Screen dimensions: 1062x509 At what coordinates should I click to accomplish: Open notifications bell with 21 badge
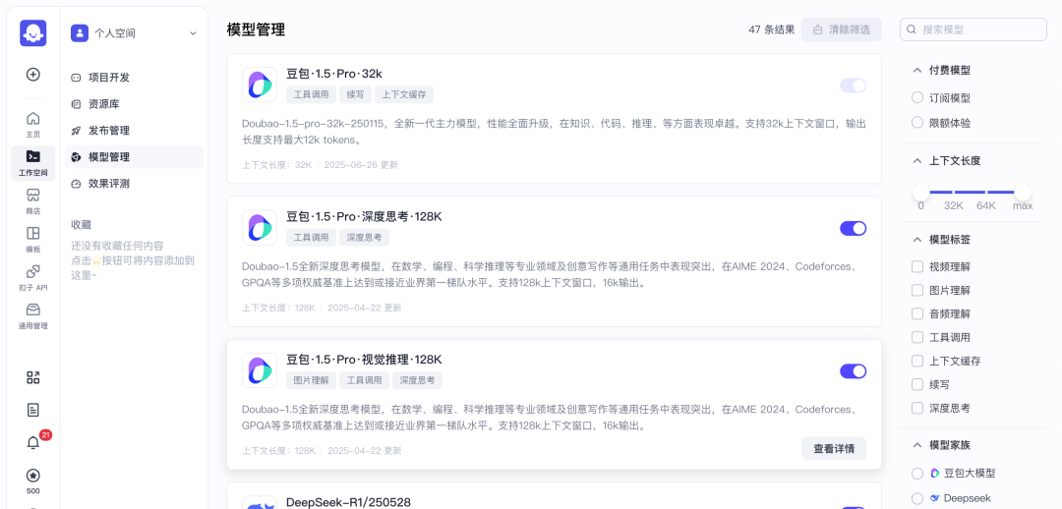[32, 442]
